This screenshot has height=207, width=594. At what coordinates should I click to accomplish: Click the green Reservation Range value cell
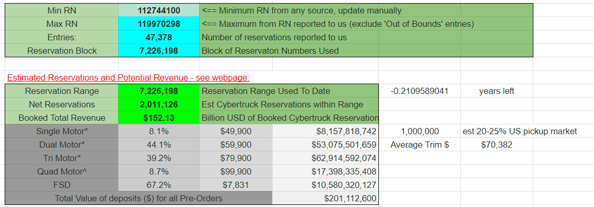click(159, 91)
